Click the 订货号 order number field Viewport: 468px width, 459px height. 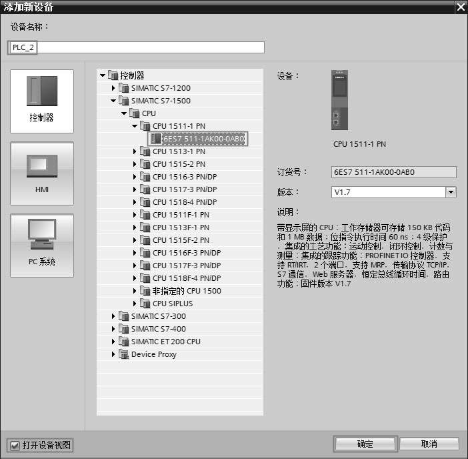(x=393, y=172)
